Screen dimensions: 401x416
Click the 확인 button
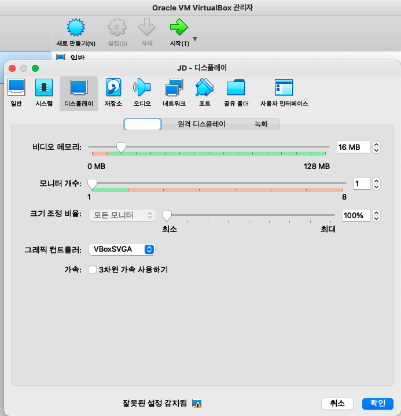378,403
